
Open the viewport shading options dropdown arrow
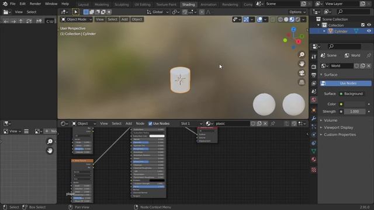303,19
